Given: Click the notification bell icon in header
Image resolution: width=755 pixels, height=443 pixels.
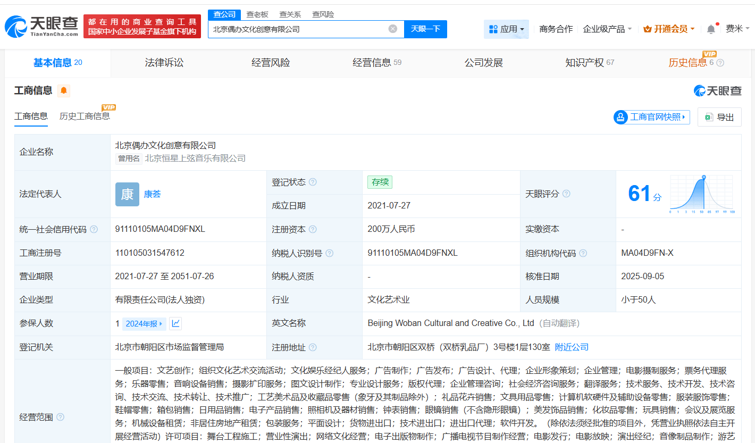Looking at the screenshot, I should (x=711, y=29).
